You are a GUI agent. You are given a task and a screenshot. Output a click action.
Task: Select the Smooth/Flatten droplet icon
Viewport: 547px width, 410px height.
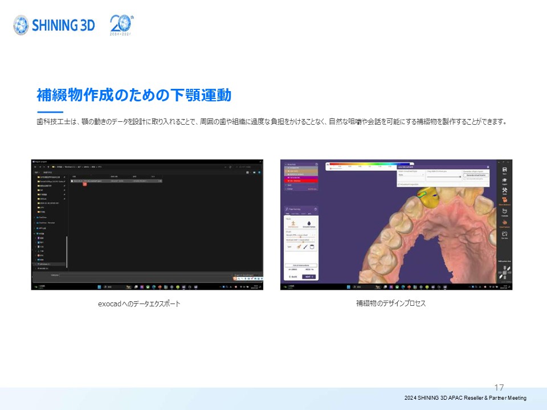(308, 223)
